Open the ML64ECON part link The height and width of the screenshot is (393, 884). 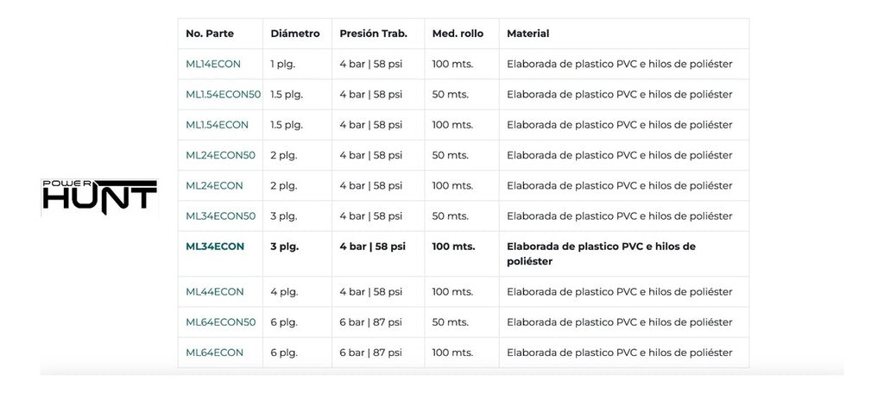pos(214,352)
